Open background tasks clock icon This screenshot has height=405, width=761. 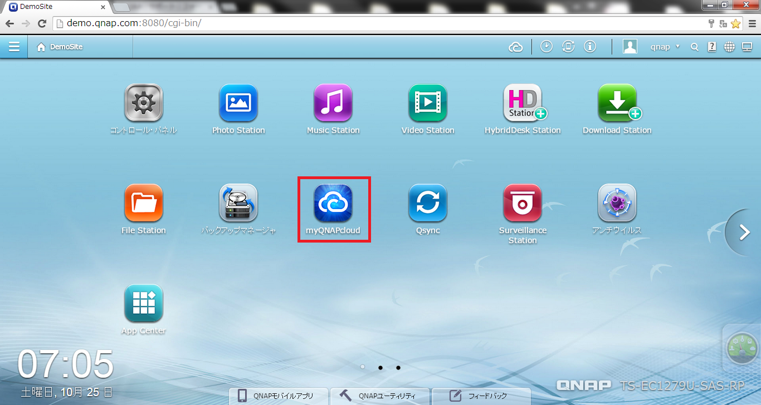(547, 47)
